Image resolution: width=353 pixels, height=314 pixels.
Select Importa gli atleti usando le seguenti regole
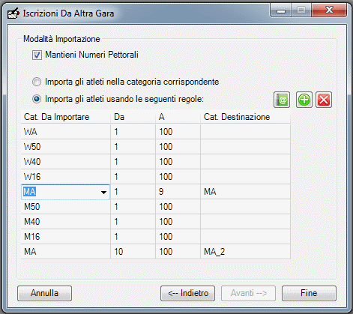(37, 99)
